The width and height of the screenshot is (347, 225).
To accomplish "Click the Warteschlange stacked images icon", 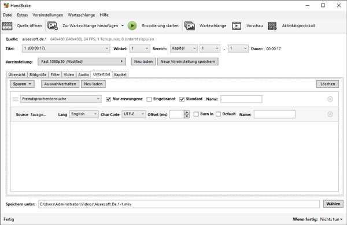I will coord(190,26).
